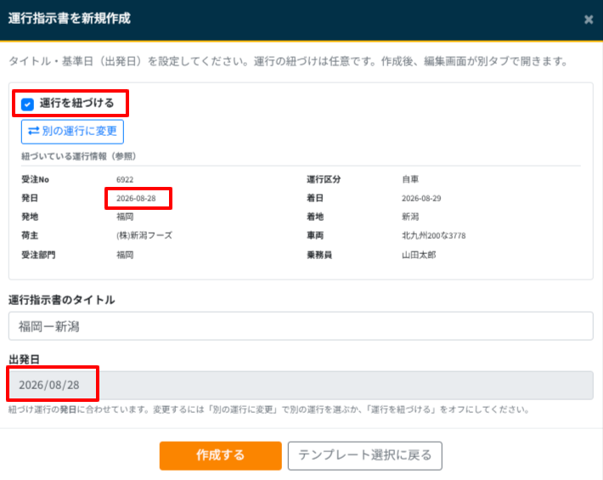Select the 着日 value 2026-08-29

click(x=421, y=199)
